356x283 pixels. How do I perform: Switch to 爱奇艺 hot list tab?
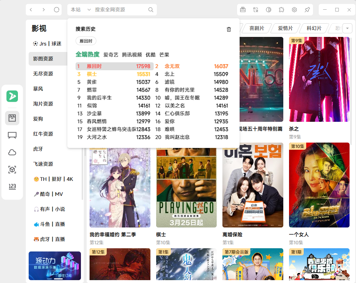click(x=111, y=55)
